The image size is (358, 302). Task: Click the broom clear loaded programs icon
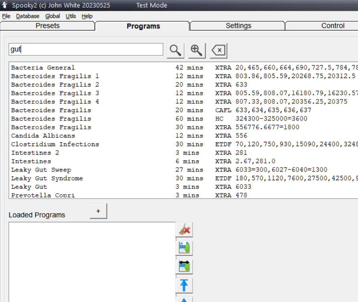184,230
